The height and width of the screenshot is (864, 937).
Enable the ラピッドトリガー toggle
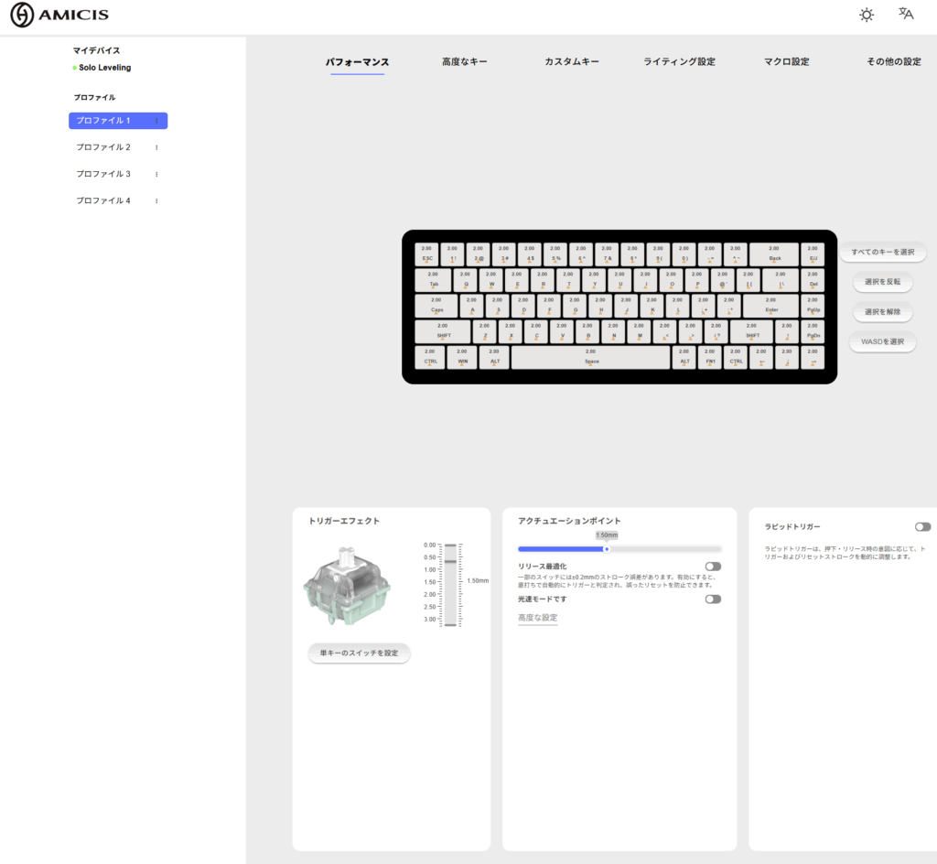(922, 527)
